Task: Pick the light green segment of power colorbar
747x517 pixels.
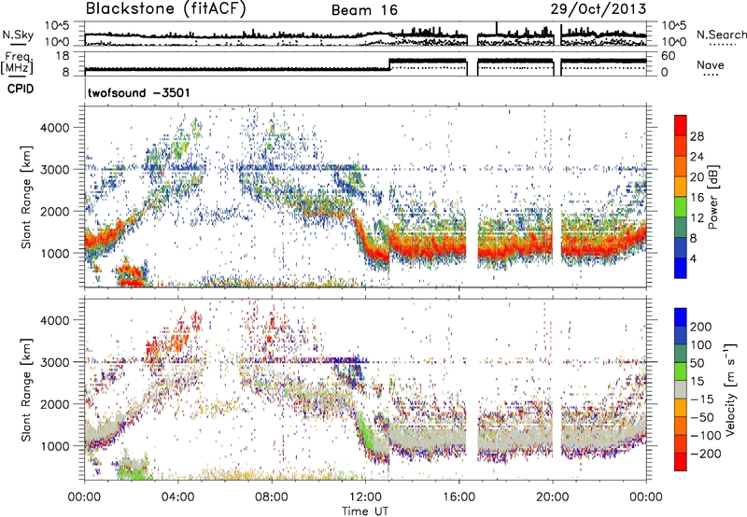Action: click(681, 207)
